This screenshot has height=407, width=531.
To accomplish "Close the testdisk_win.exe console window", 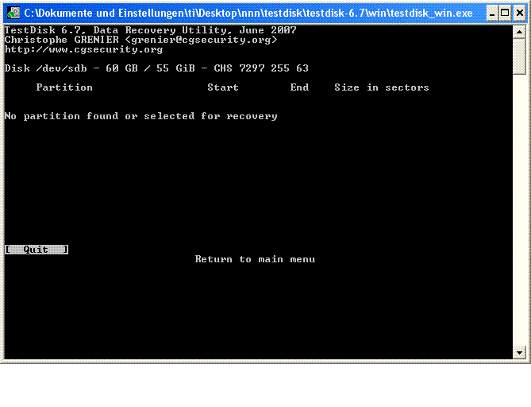I will tap(519, 14).
